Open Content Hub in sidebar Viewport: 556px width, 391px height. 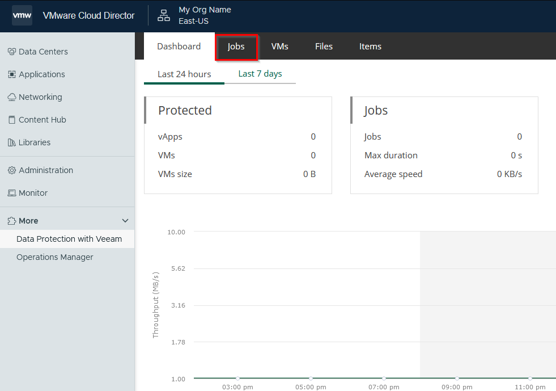42,120
